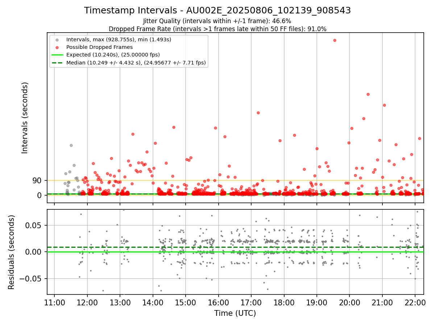Click the '90' tick label on Intervals axis
Viewport: 435px width, 326px height.
click(x=37, y=180)
